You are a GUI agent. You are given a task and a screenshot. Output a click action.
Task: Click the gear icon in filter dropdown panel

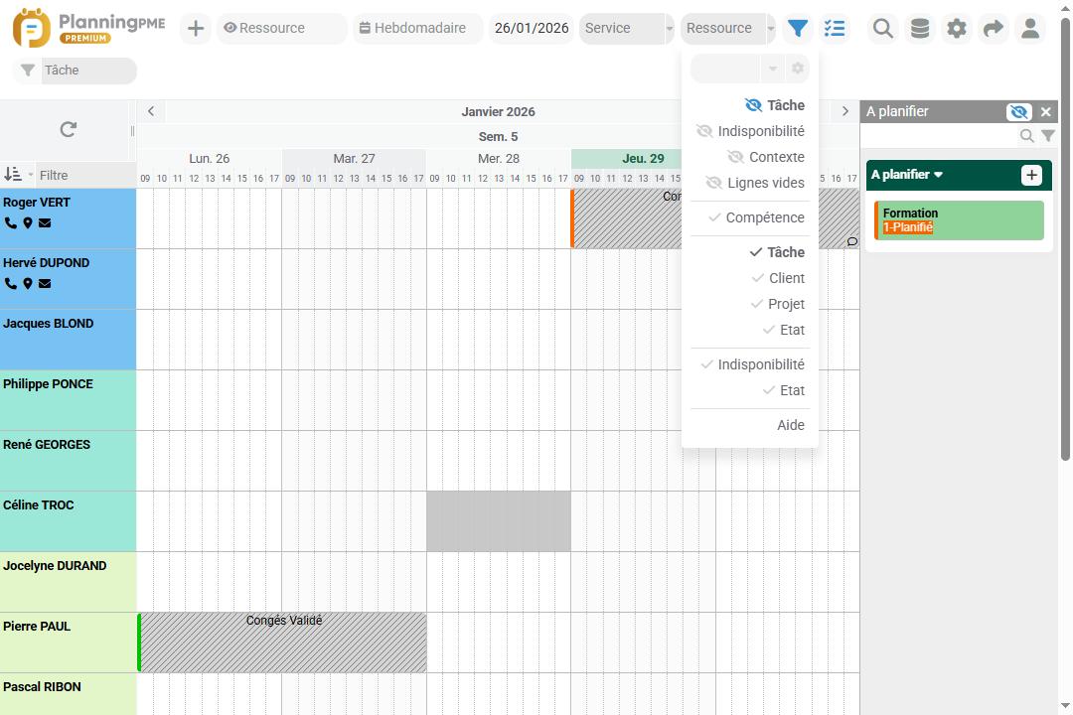coord(797,69)
